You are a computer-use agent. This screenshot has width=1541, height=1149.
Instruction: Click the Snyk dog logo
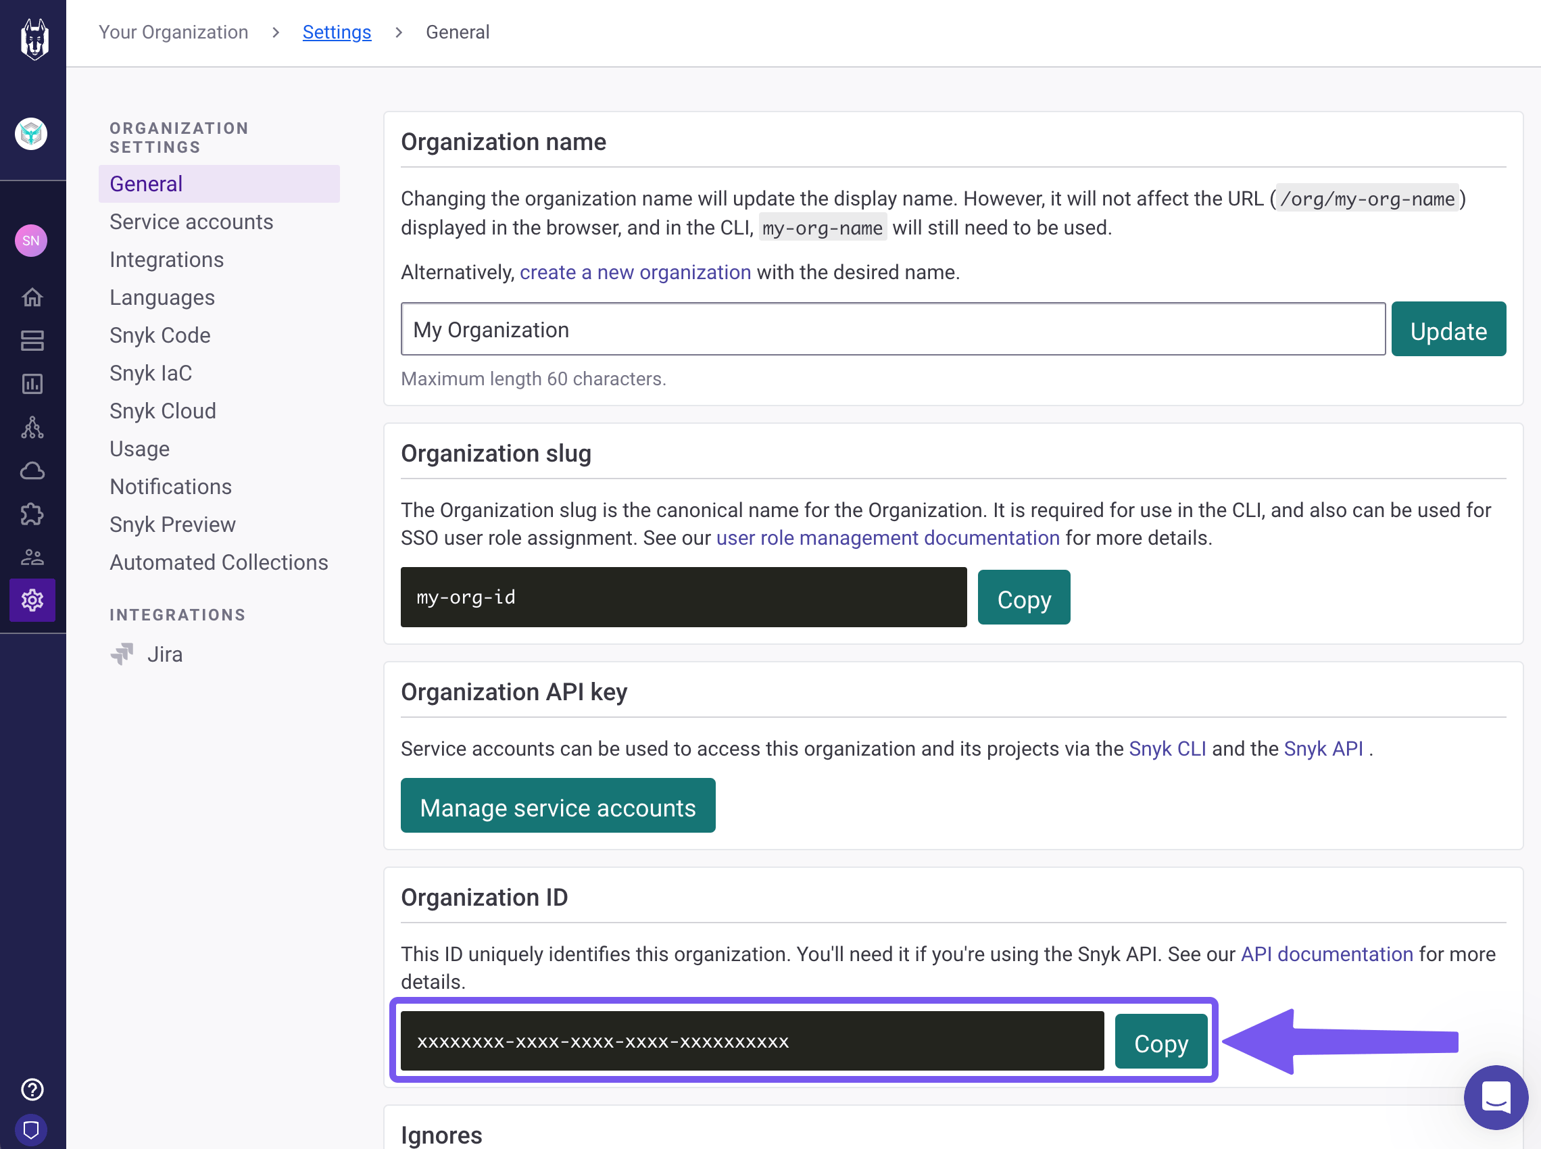coord(33,39)
